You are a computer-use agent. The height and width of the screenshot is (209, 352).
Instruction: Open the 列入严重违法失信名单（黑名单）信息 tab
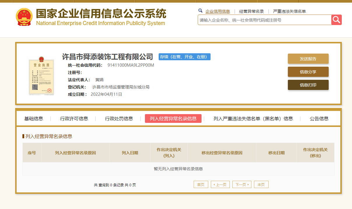(253, 118)
